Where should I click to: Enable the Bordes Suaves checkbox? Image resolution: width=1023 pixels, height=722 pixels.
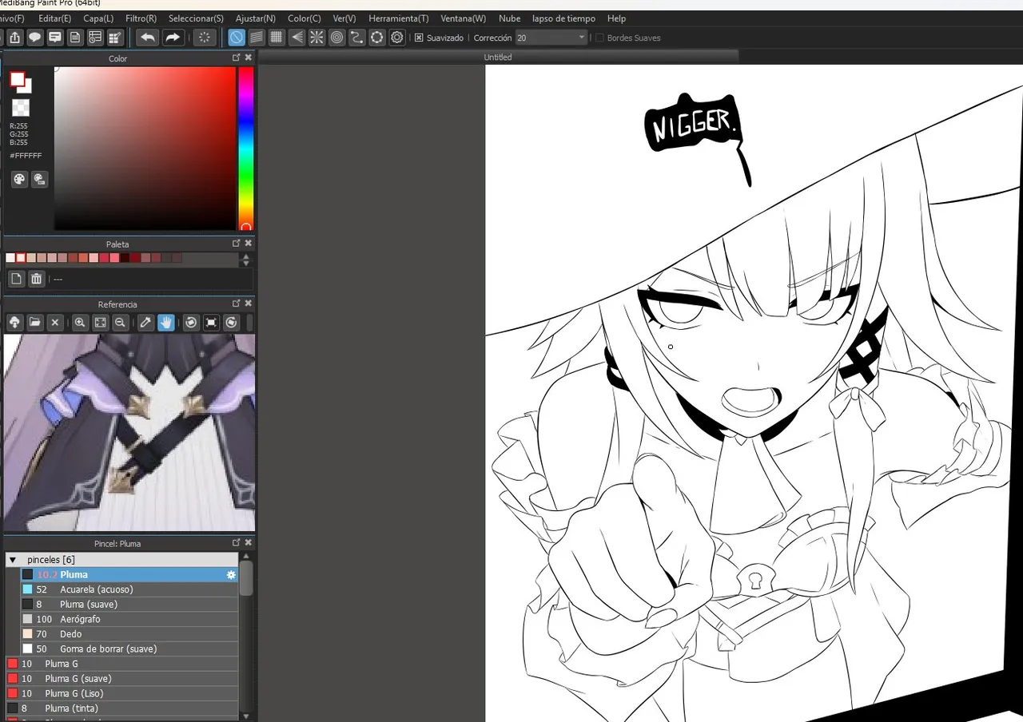(599, 38)
